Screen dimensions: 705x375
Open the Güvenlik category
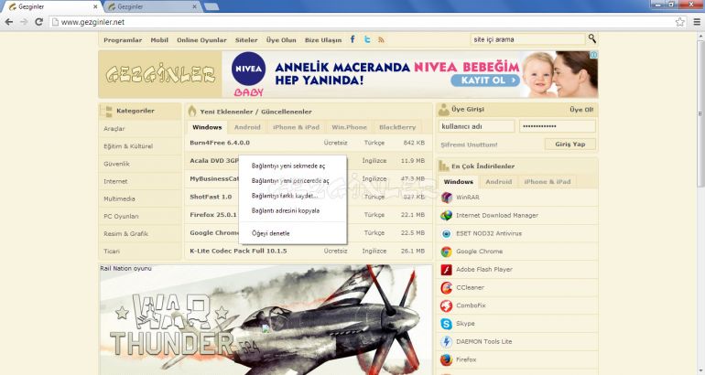tap(116, 164)
